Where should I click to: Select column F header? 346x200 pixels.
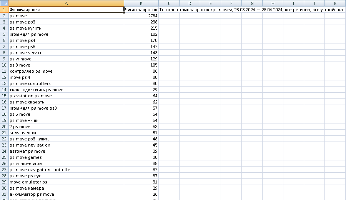tap(231, 3)
